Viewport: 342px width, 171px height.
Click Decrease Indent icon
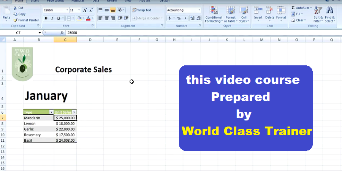(x=120, y=18)
